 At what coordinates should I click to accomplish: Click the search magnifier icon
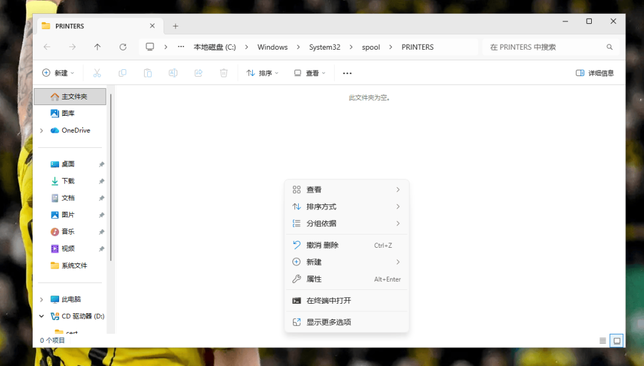coord(609,47)
